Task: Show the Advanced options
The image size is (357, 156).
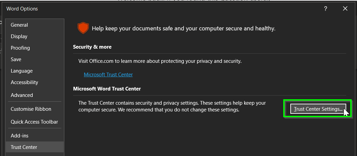Action: 22,95
